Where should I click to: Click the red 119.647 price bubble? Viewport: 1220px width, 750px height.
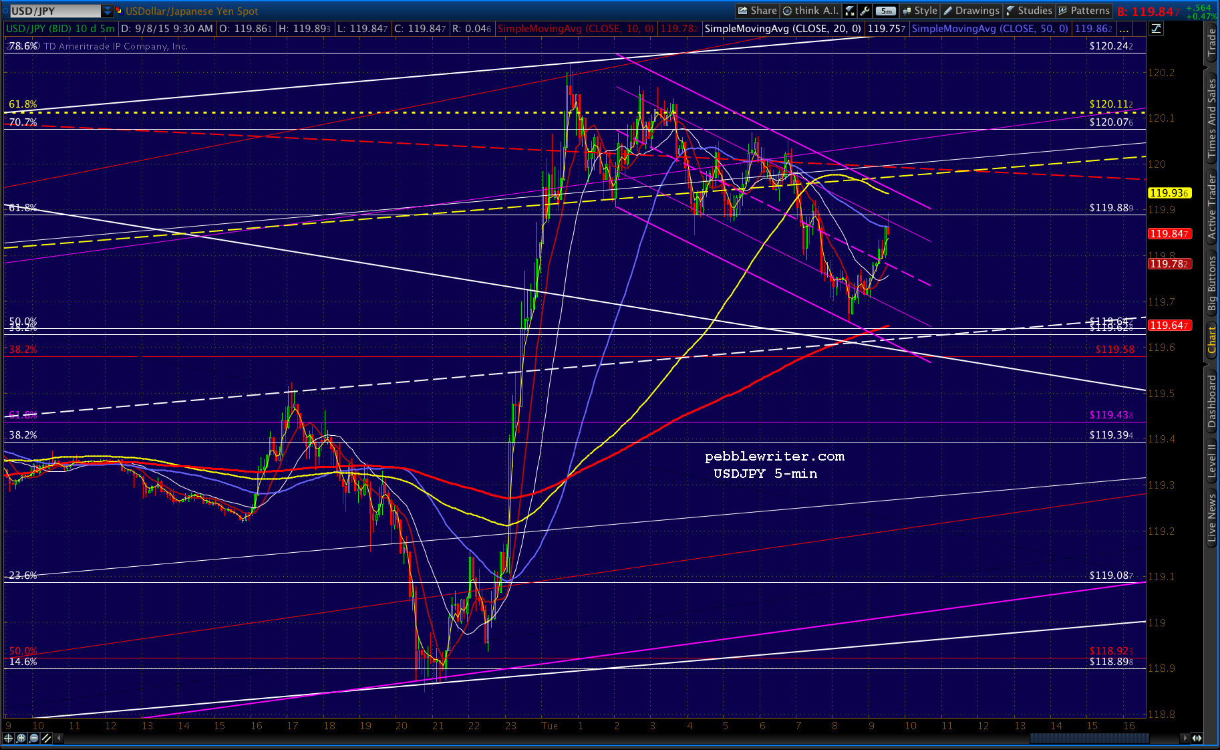(1169, 326)
